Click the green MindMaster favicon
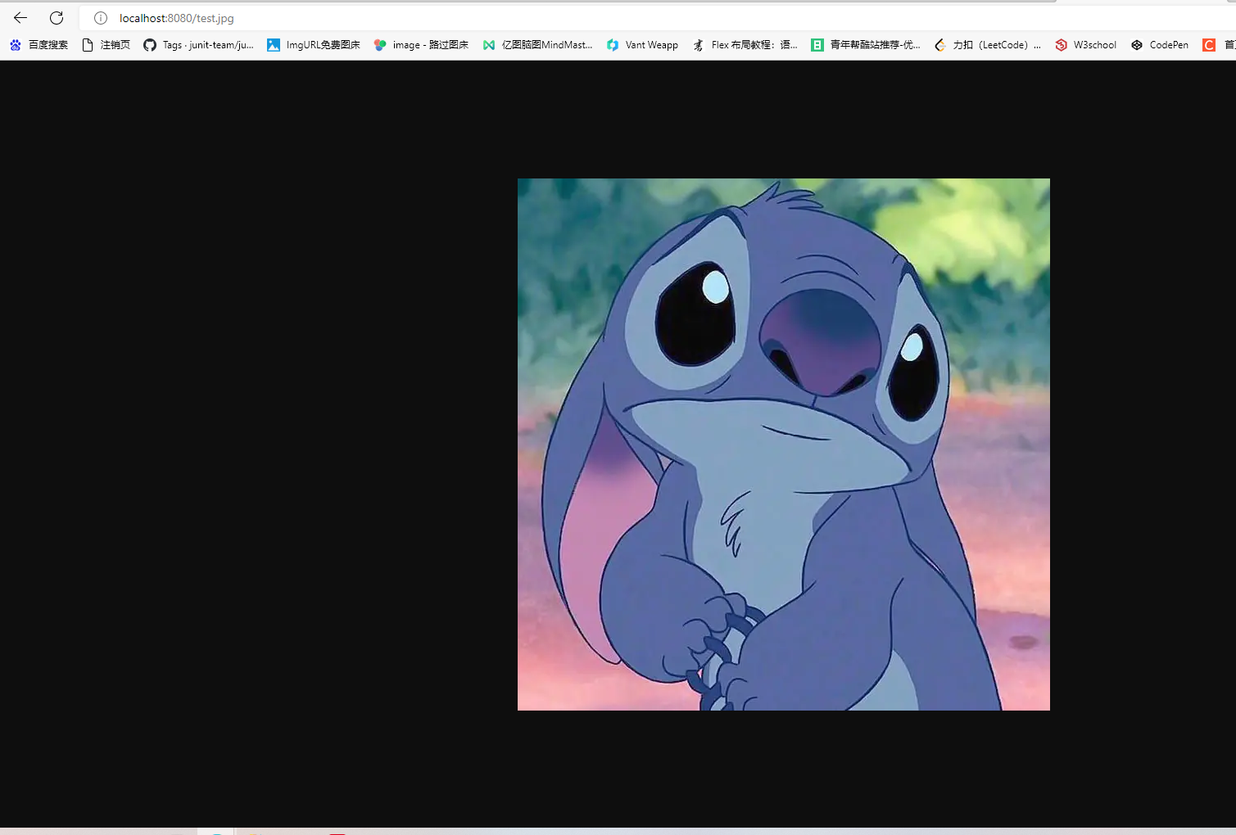Image resolution: width=1236 pixels, height=835 pixels. (489, 45)
